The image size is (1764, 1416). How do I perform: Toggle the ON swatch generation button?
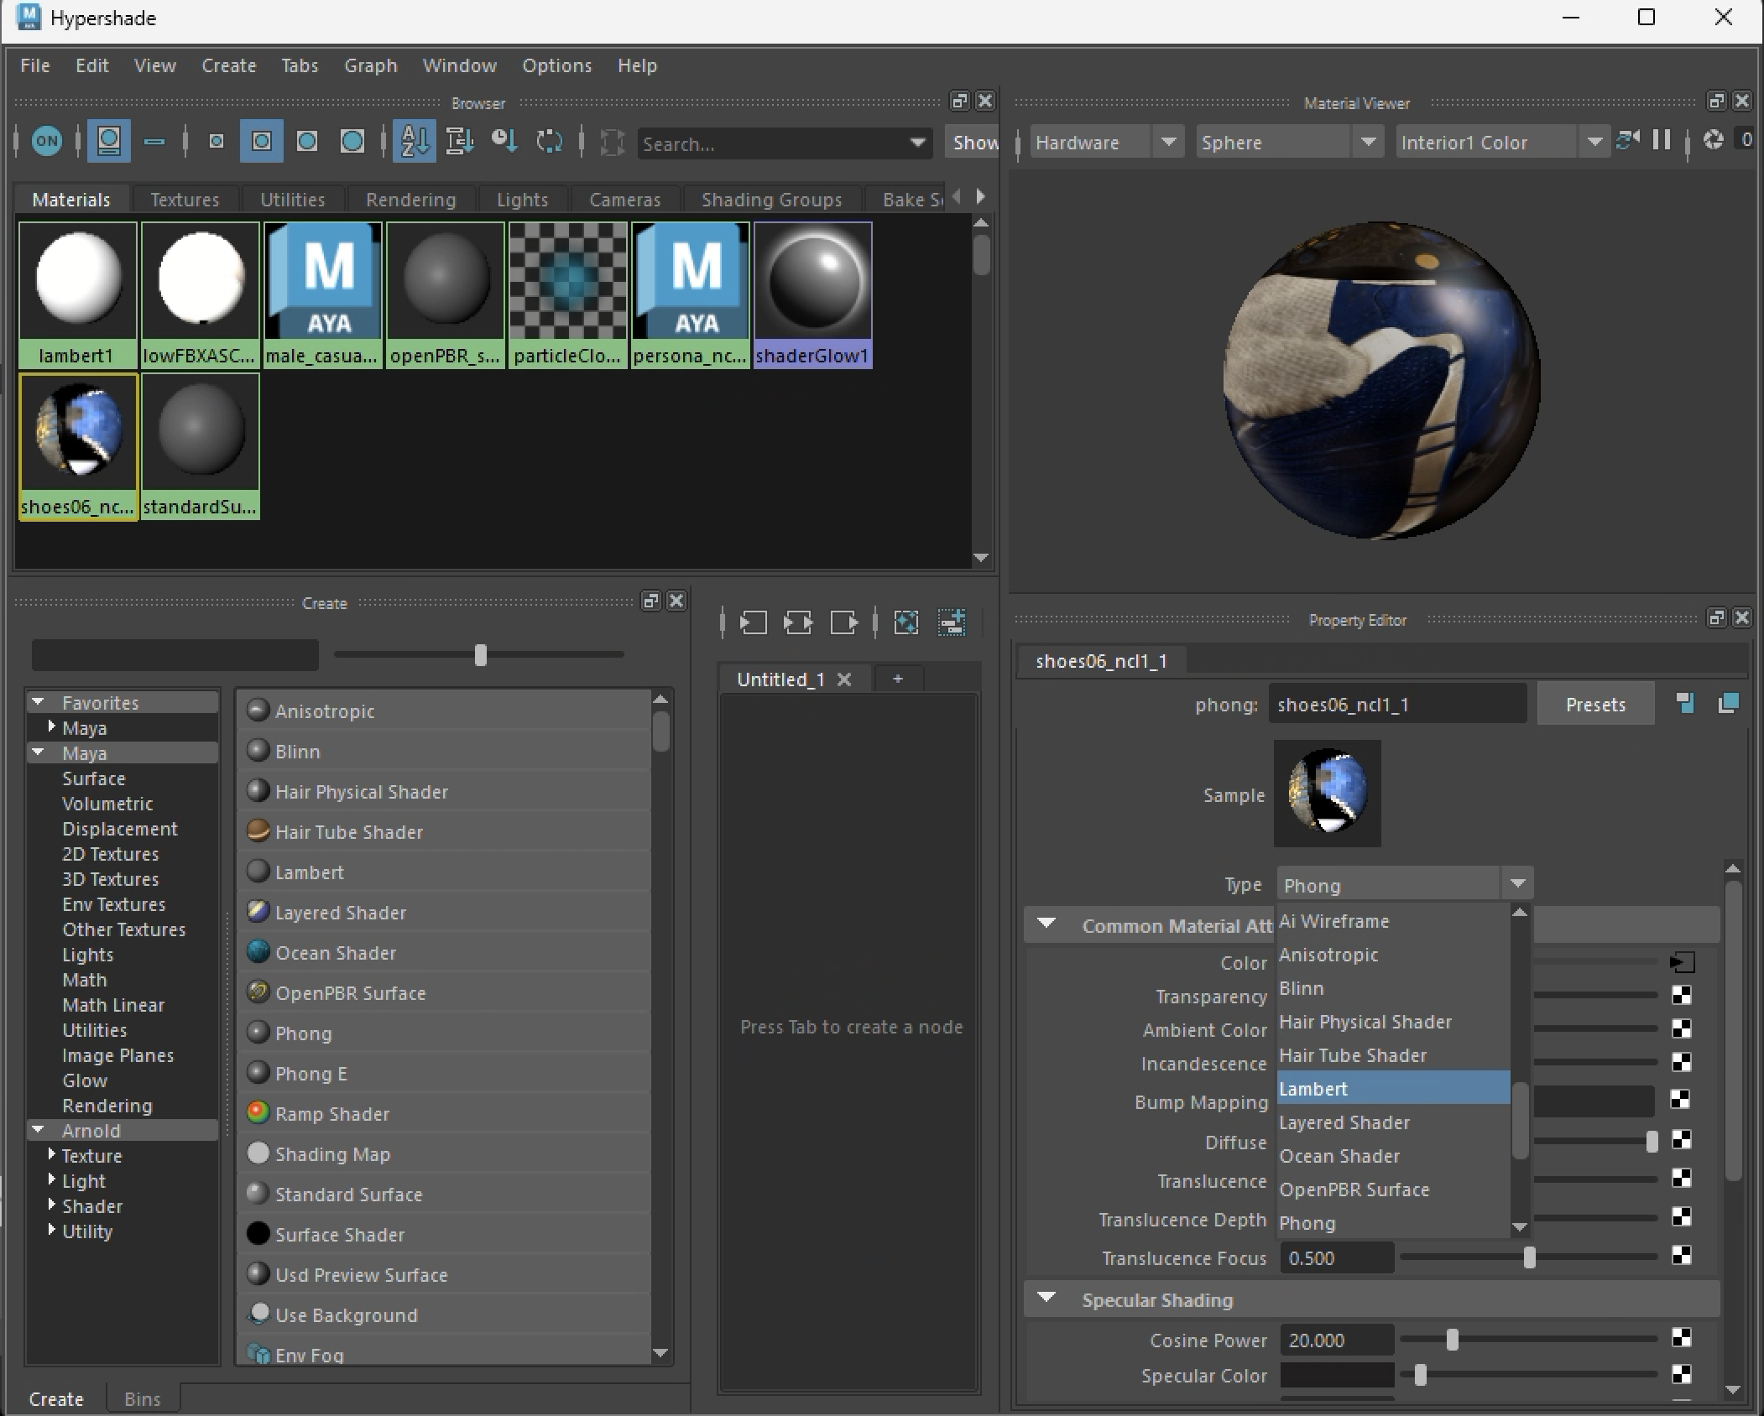coord(47,141)
